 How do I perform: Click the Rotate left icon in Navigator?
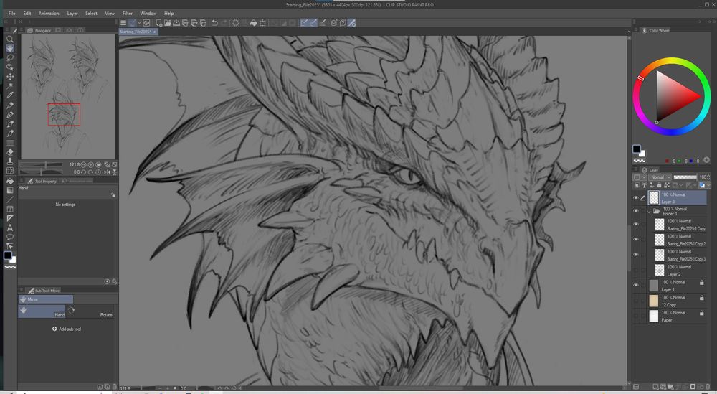pyautogui.click(x=84, y=172)
